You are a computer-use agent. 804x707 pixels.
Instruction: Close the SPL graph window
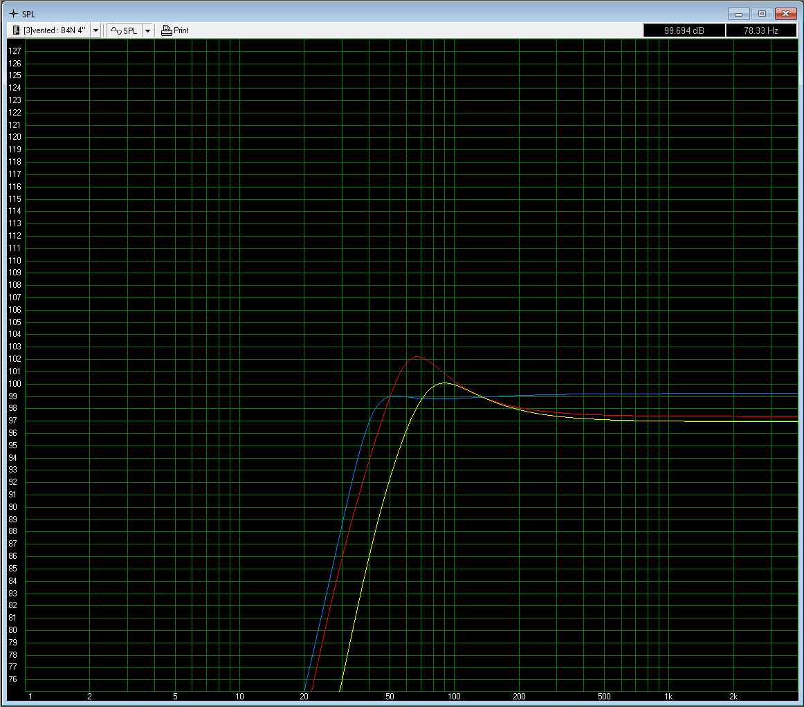coord(785,13)
